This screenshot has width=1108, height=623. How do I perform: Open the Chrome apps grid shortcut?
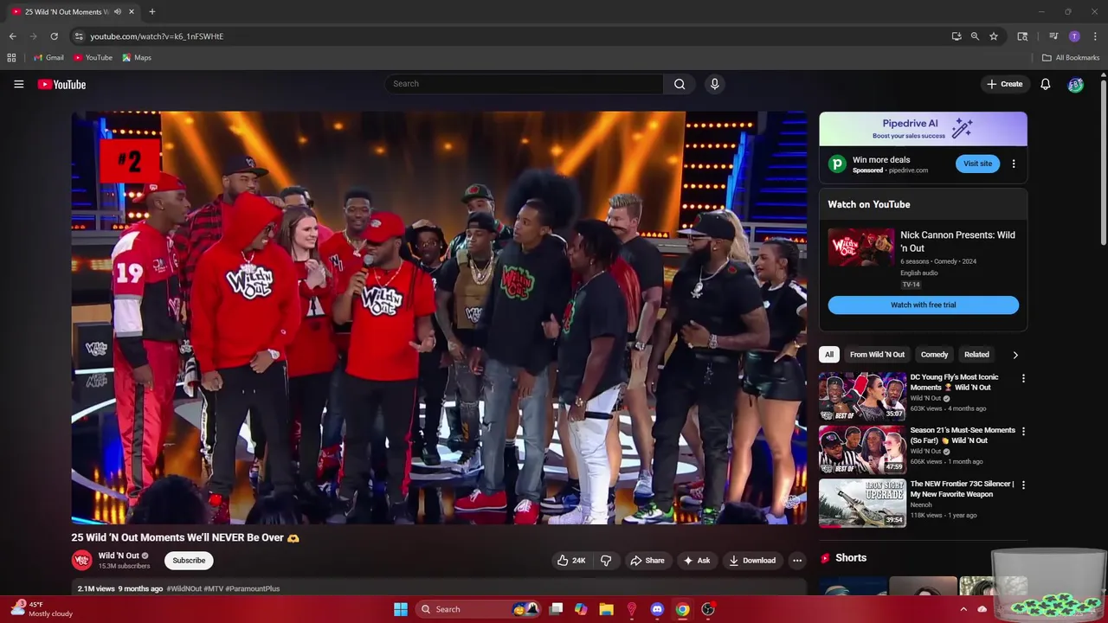[x=11, y=58]
